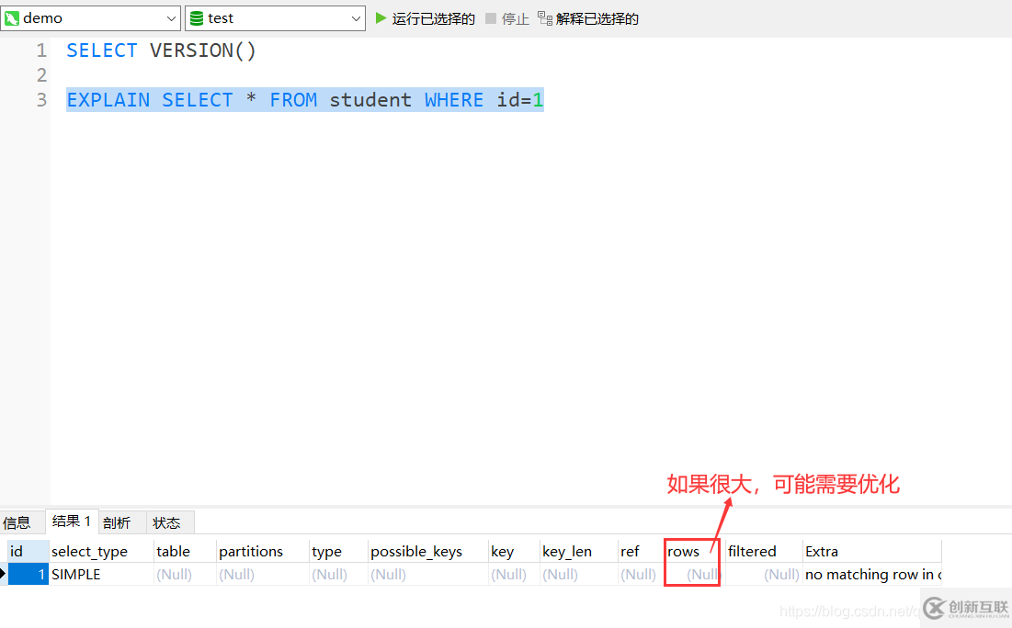Click the partitions column header

click(x=262, y=551)
